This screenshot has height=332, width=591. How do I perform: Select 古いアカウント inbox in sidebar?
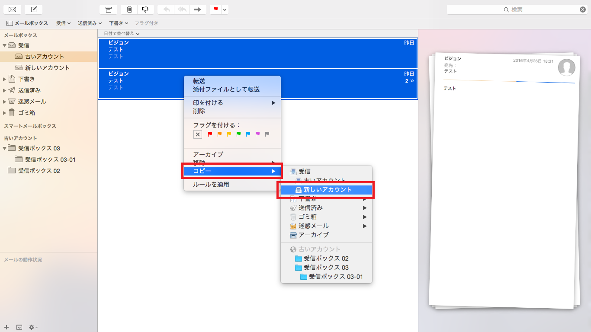(x=49, y=57)
